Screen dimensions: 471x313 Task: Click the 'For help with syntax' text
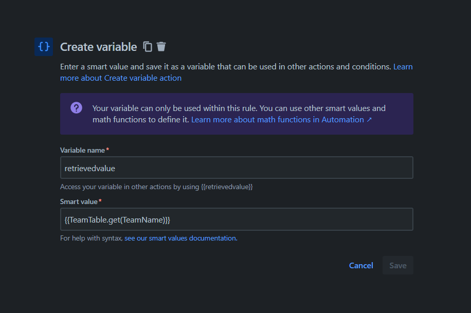coord(92,238)
